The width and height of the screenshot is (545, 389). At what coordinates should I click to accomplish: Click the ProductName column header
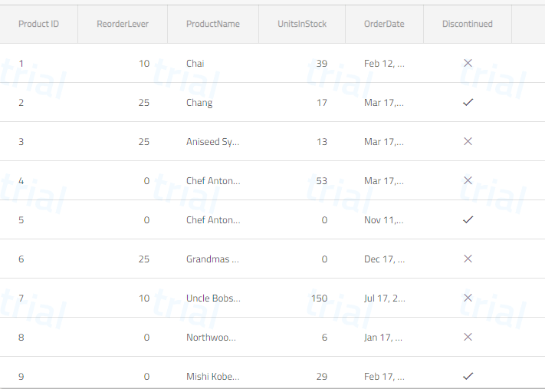213,24
